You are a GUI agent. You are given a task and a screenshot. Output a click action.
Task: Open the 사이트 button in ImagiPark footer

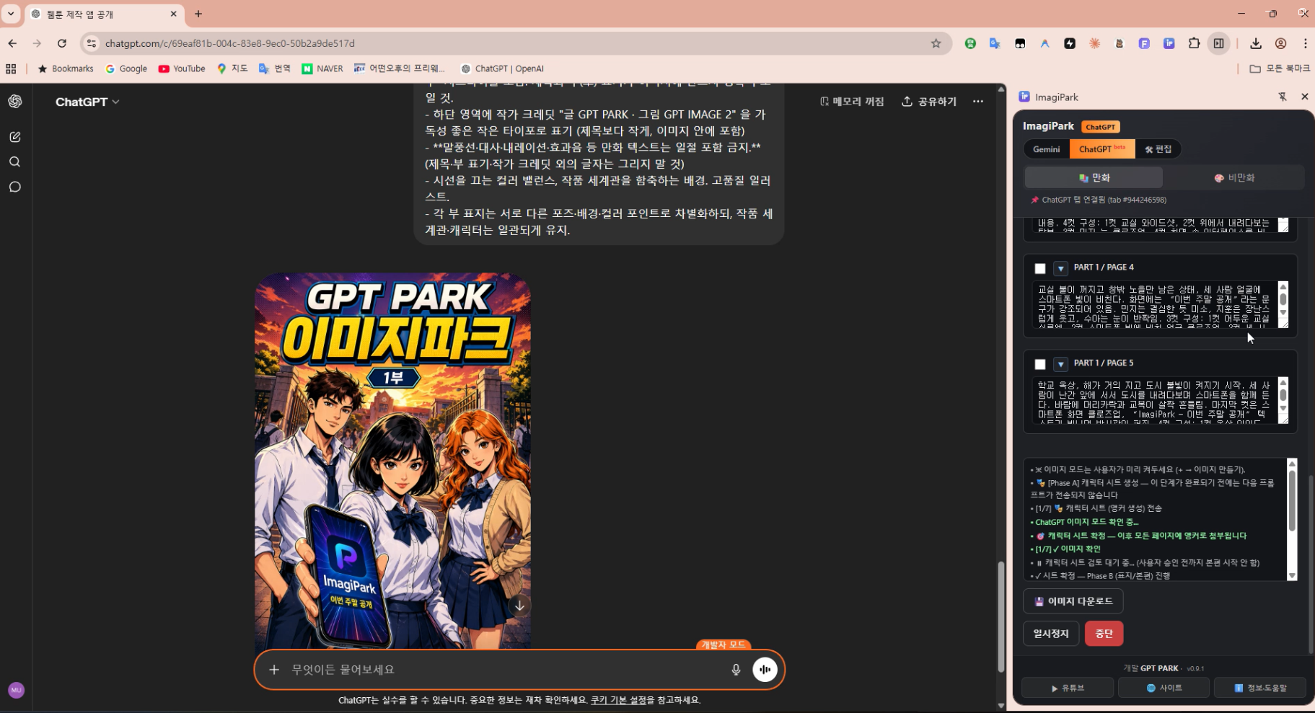pos(1164,688)
